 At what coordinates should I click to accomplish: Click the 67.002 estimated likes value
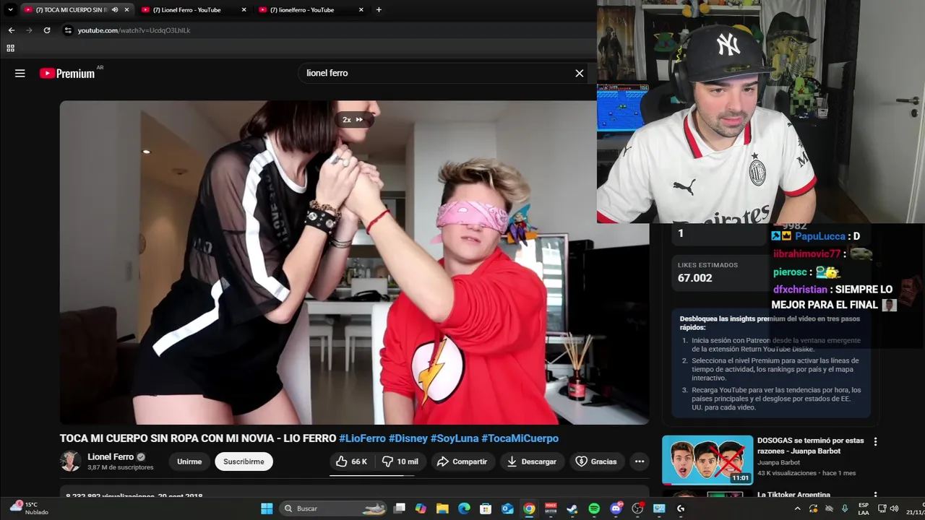694,278
